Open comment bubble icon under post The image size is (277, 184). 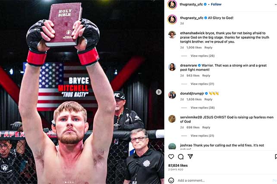pos(180,156)
